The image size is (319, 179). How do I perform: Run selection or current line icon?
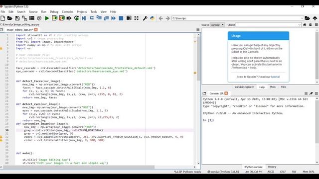click(69, 18)
